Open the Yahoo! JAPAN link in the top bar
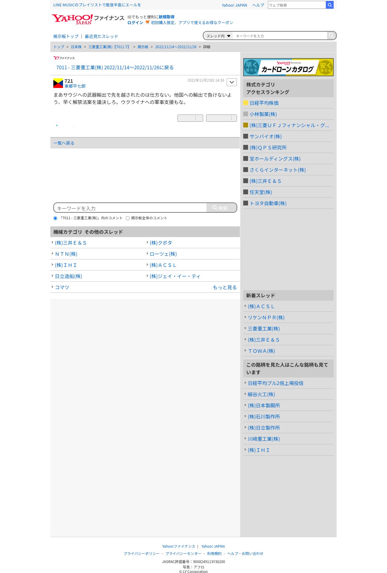Image resolution: width=387 pixels, height=573 pixels. coord(234,5)
